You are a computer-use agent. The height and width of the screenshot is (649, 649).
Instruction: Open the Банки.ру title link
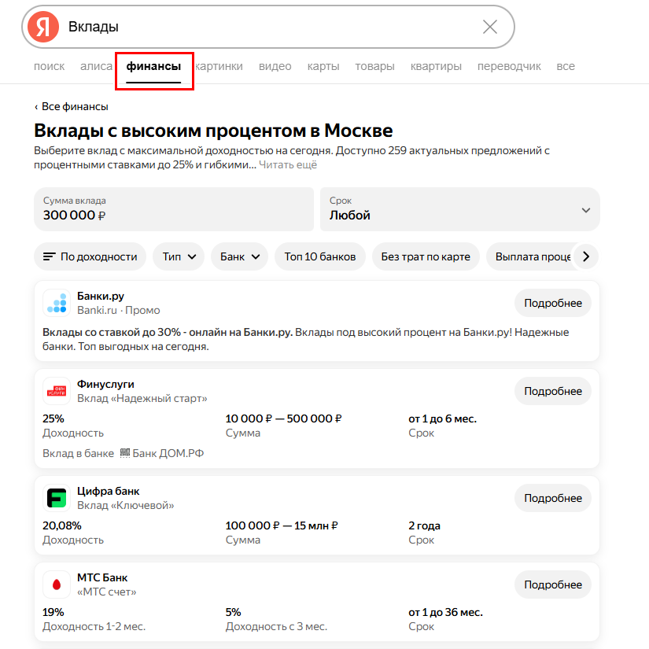pos(101,296)
